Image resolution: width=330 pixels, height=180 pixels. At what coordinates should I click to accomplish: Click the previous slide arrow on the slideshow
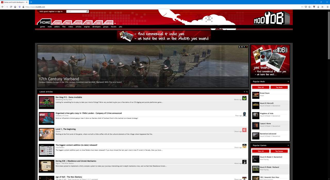click(244, 47)
